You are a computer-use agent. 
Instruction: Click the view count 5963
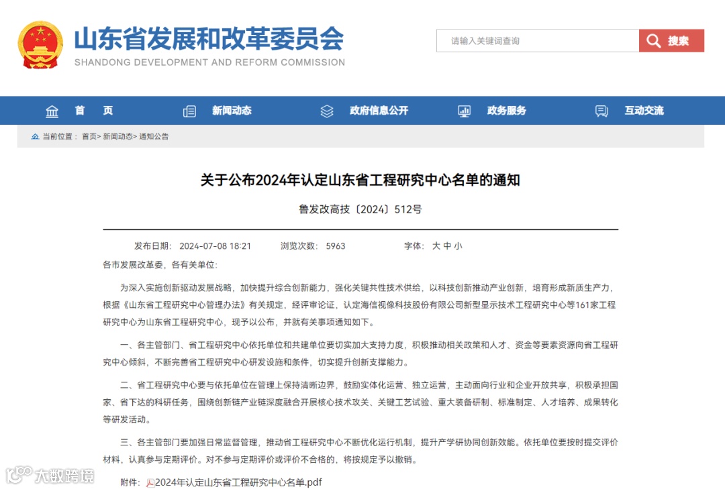[x=336, y=246]
